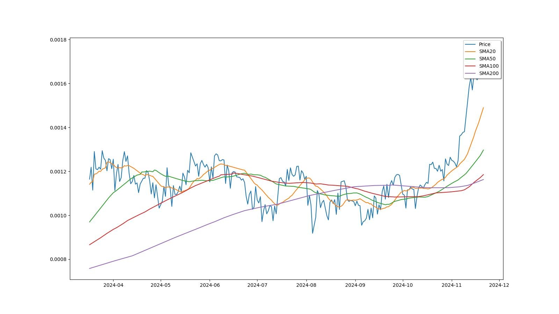The image size is (559, 314).
Task: Click the SMA100 legend label
Action: pos(489,66)
